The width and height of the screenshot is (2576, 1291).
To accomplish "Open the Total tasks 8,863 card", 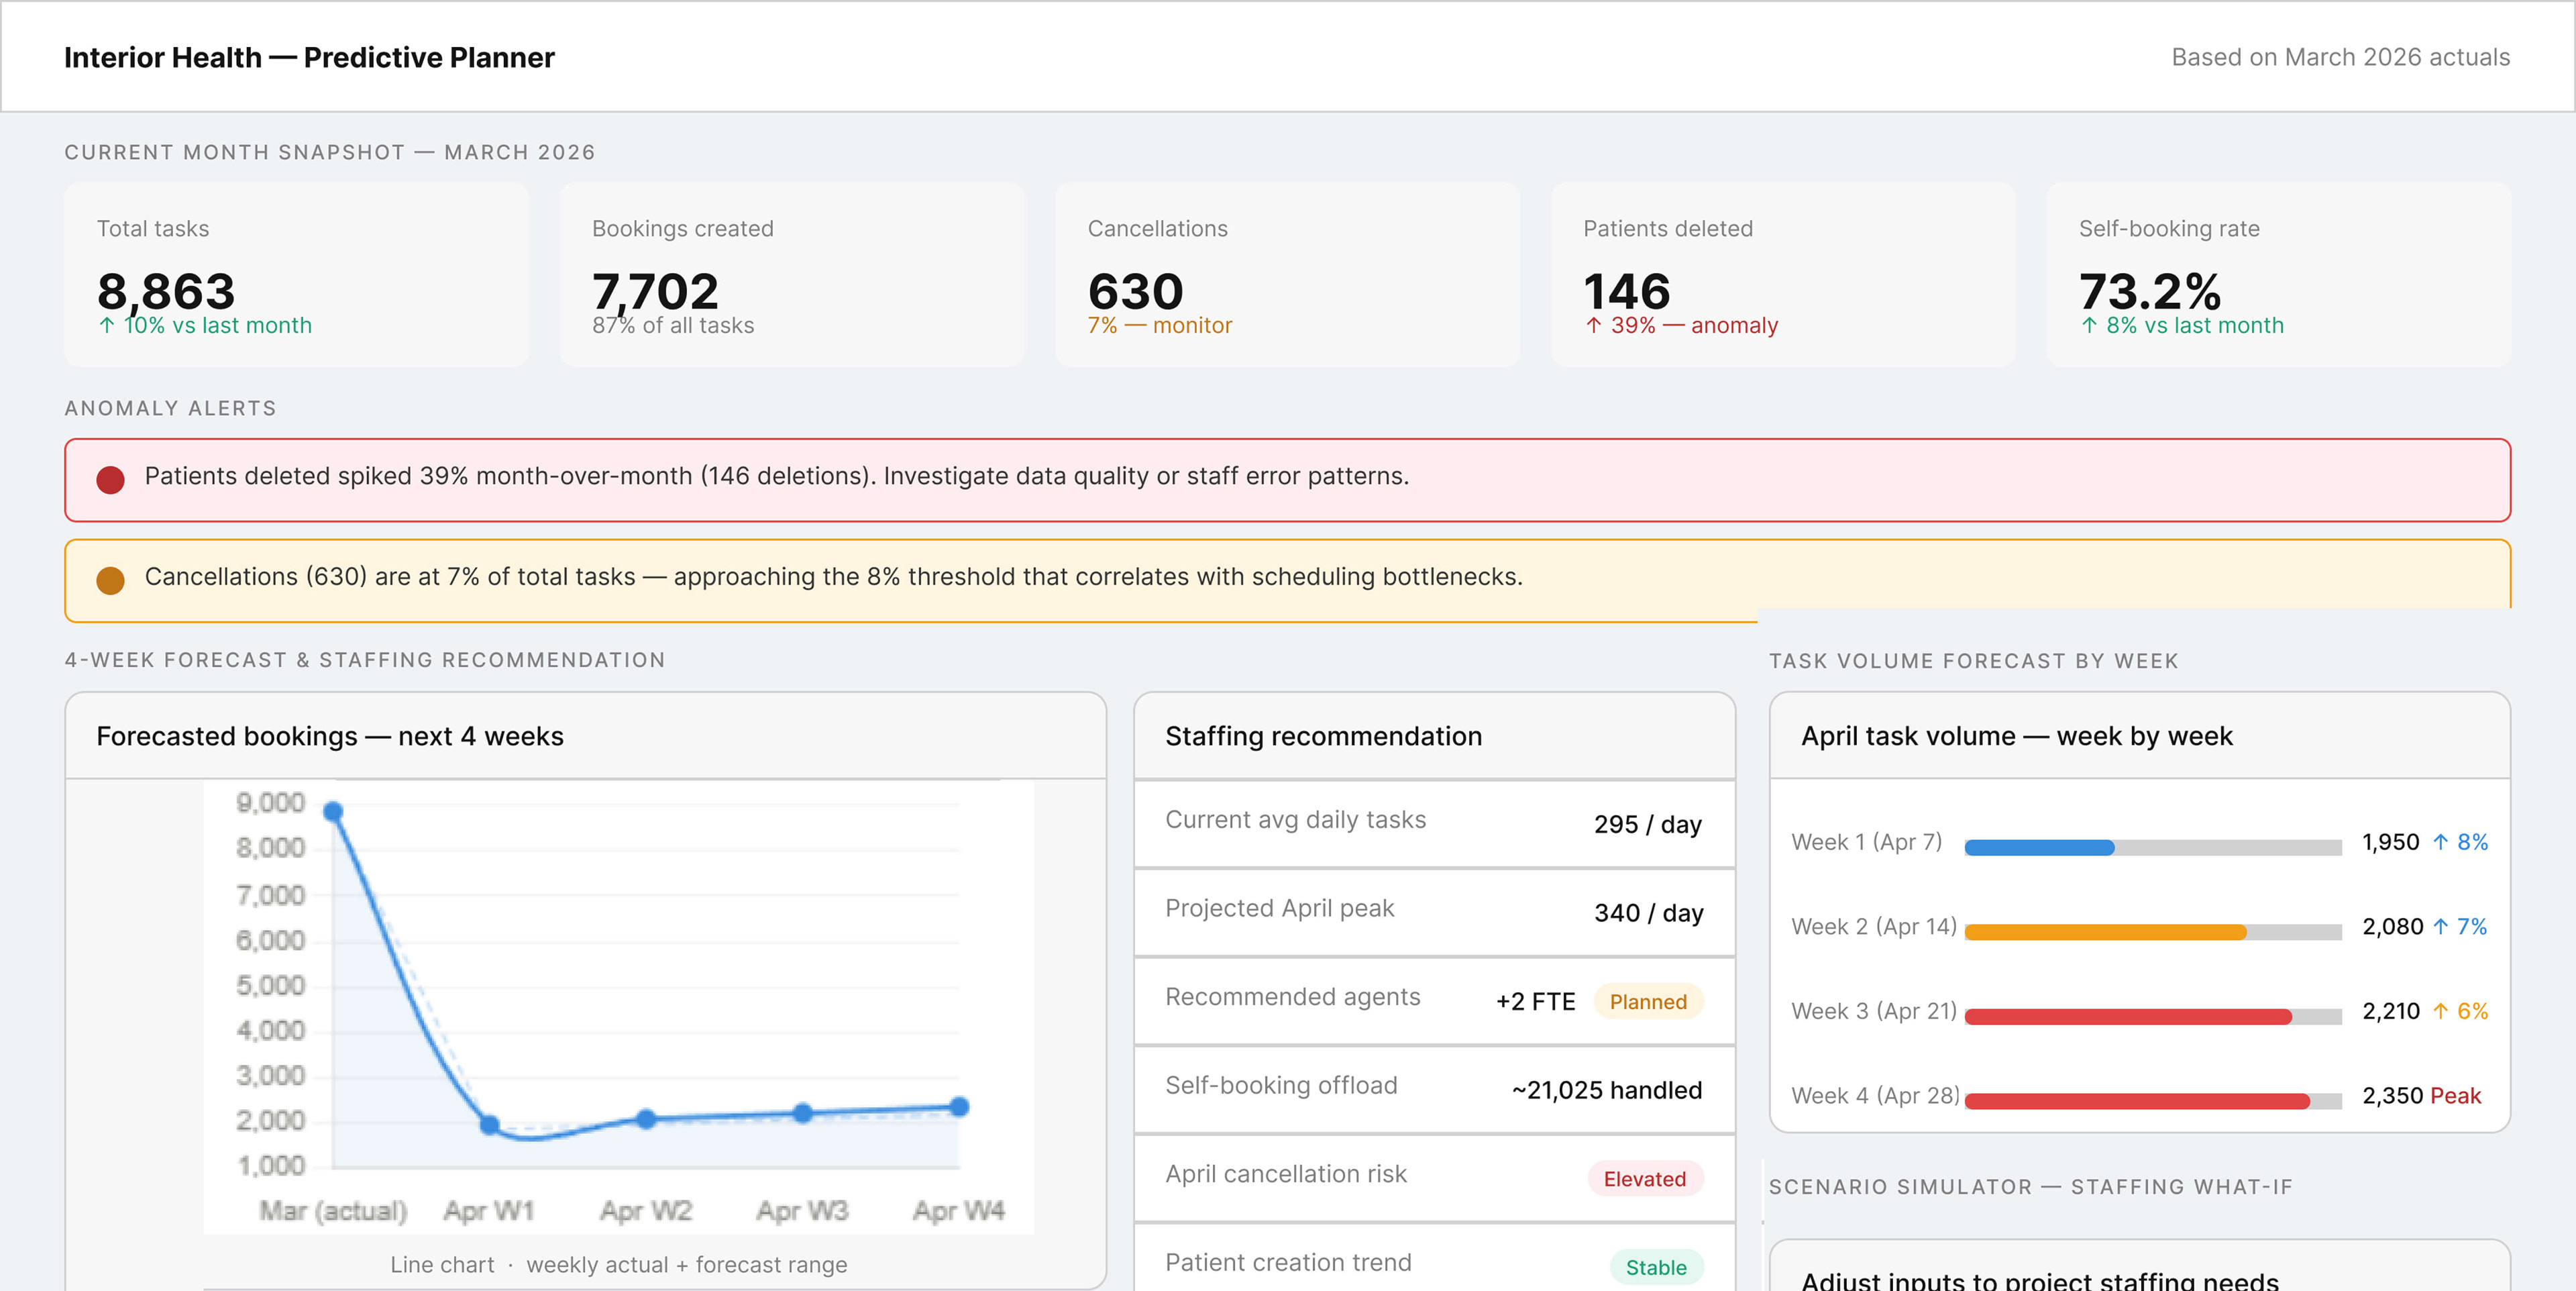I will coord(297,274).
